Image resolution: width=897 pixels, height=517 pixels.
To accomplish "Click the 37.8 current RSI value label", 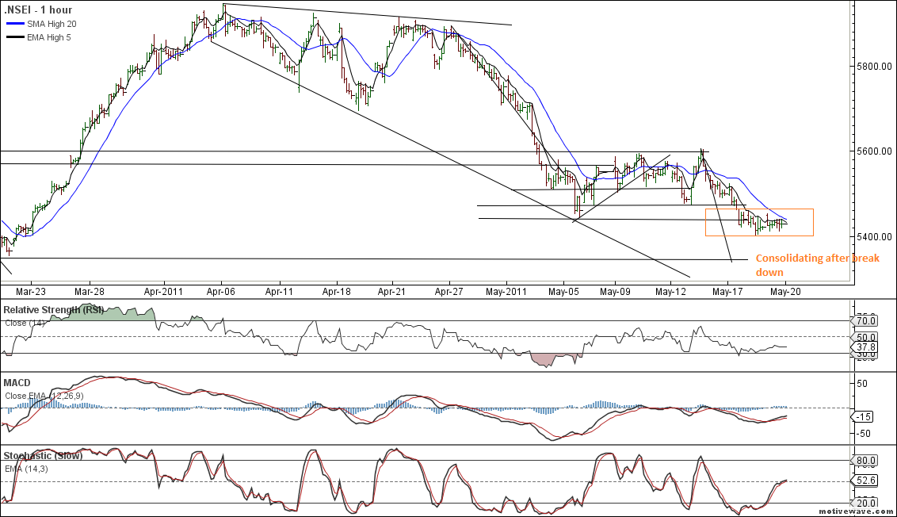I will pos(867,347).
